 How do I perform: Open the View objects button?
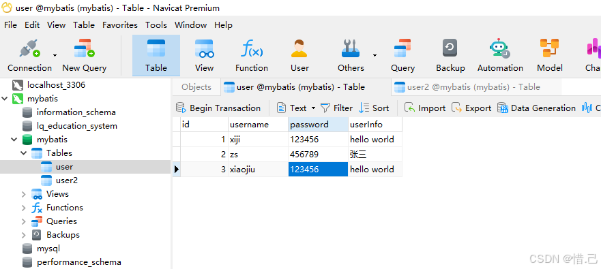[204, 55]
